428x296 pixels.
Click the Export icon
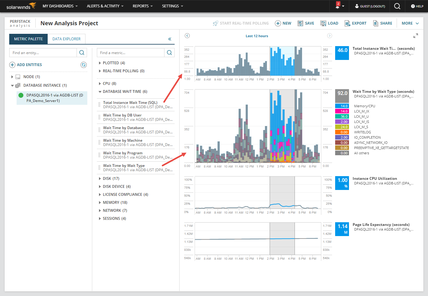347,23
